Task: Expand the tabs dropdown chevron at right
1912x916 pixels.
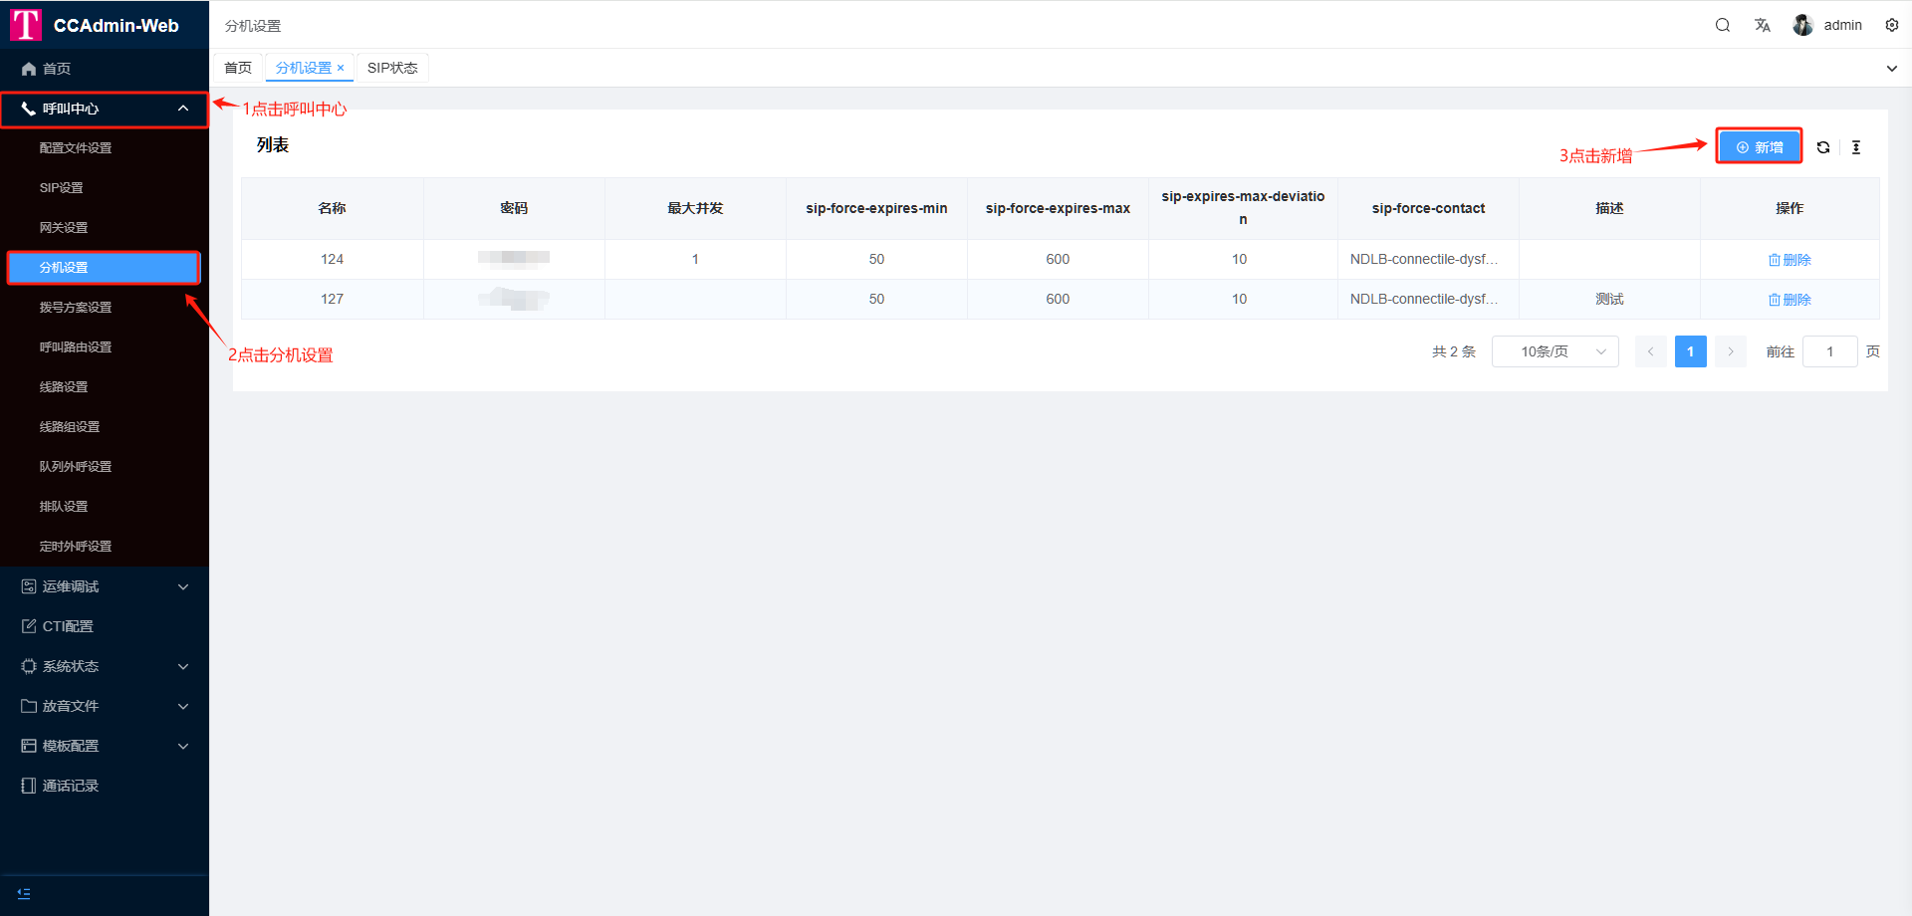Action: 1891,69
